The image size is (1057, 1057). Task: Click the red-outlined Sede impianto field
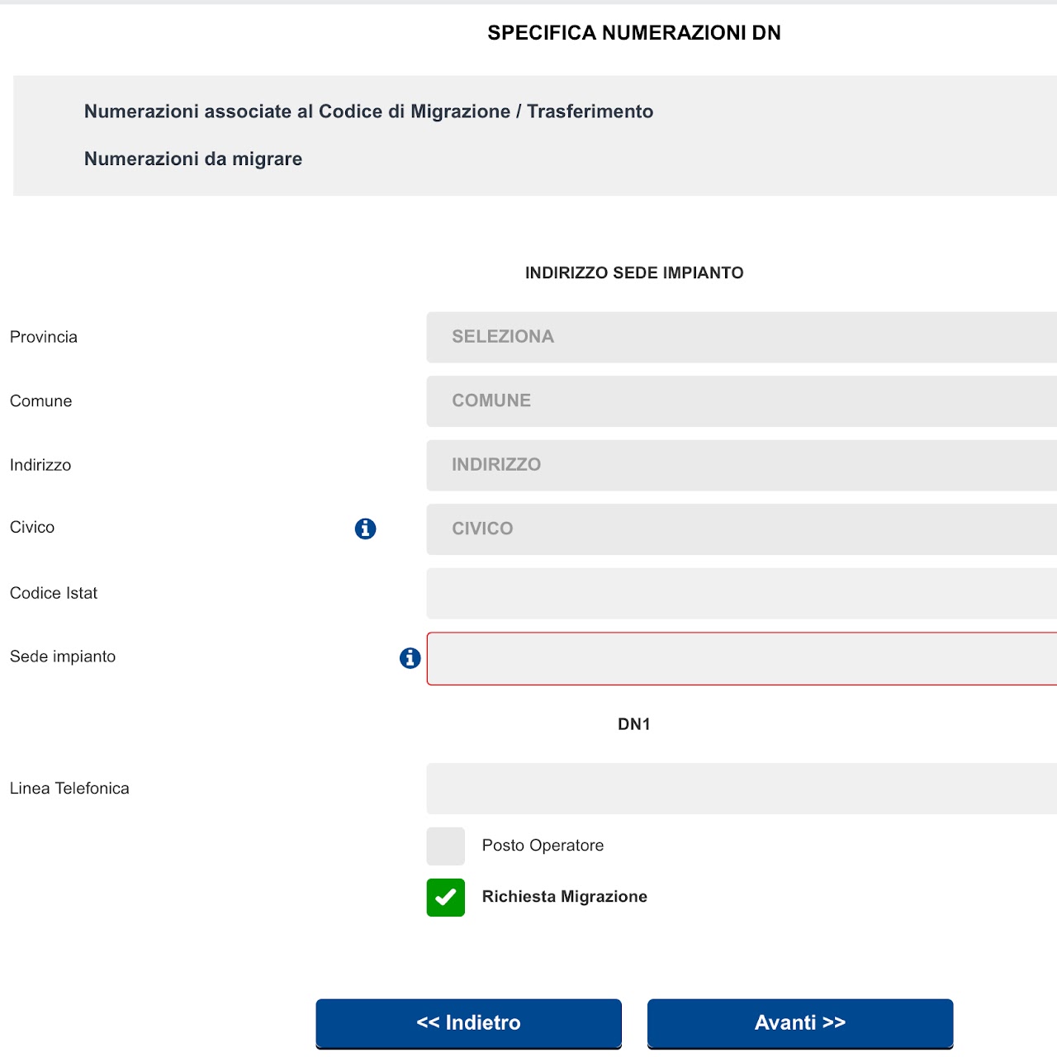click(741, 659)
